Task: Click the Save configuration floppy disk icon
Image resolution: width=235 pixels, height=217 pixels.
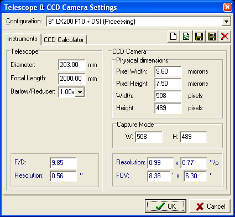Action: [199, 37]
